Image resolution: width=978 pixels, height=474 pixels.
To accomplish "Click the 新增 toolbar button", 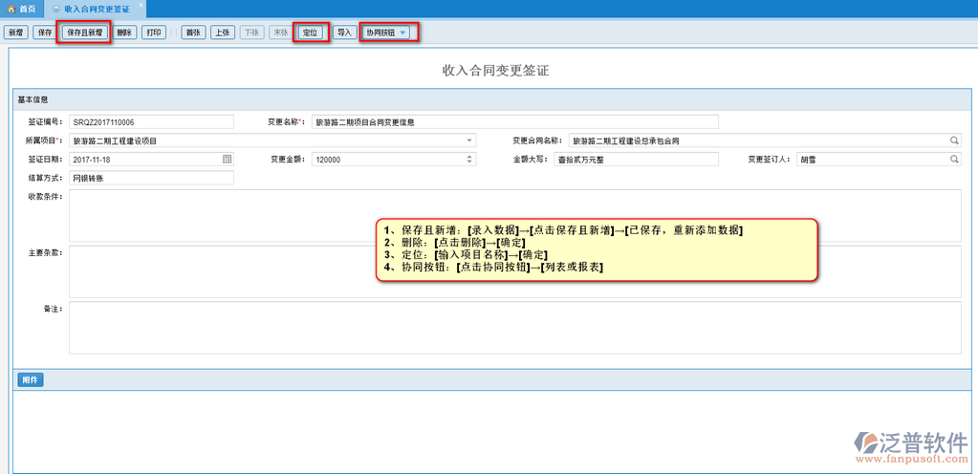I will pos(15,32).
